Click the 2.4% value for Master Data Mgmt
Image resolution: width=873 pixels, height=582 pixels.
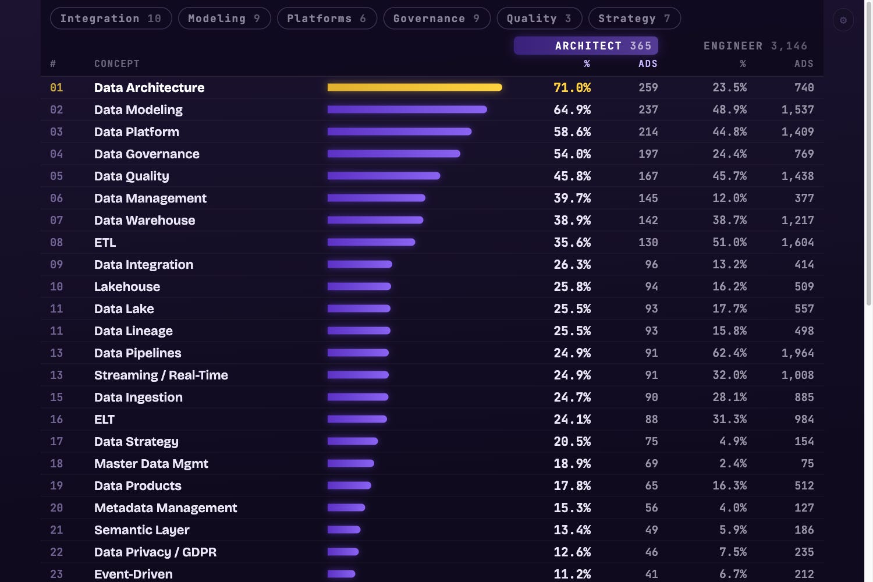click(733, 463)
